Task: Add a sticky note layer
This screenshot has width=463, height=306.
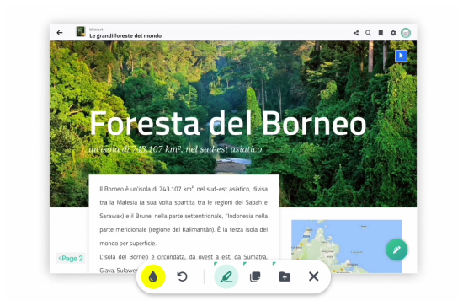Action: coord(255,276)
